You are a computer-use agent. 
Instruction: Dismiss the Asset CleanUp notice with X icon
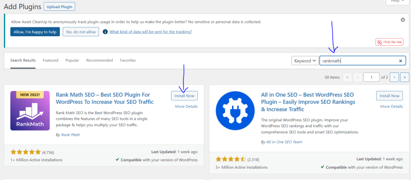[x=403, y=20]
